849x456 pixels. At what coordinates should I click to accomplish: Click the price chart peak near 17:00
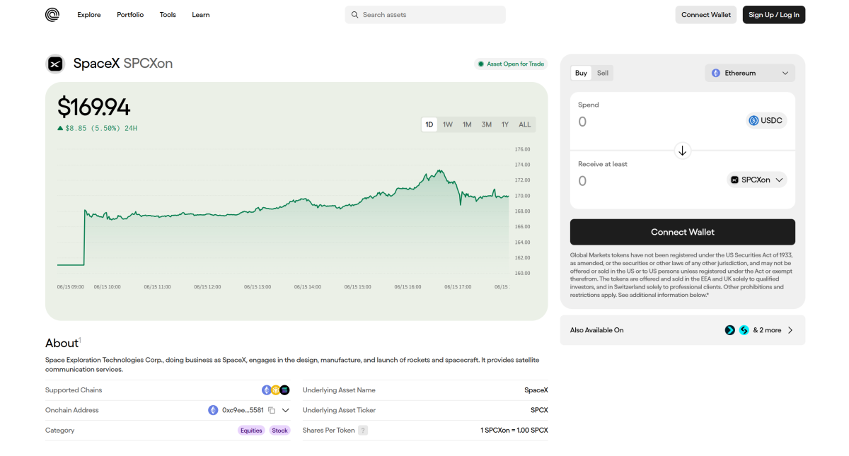tap(440, 170)
